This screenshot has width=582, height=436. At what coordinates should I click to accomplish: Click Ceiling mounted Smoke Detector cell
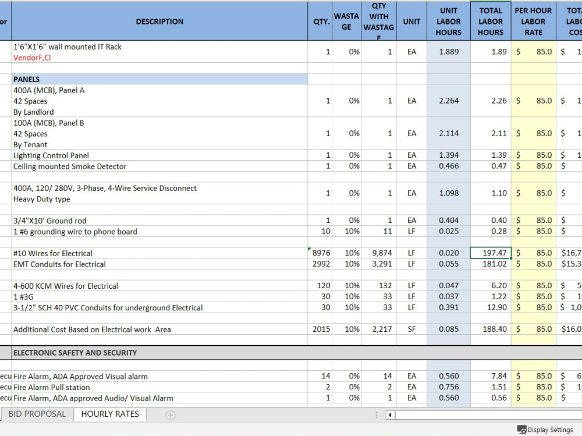[159, 166]
